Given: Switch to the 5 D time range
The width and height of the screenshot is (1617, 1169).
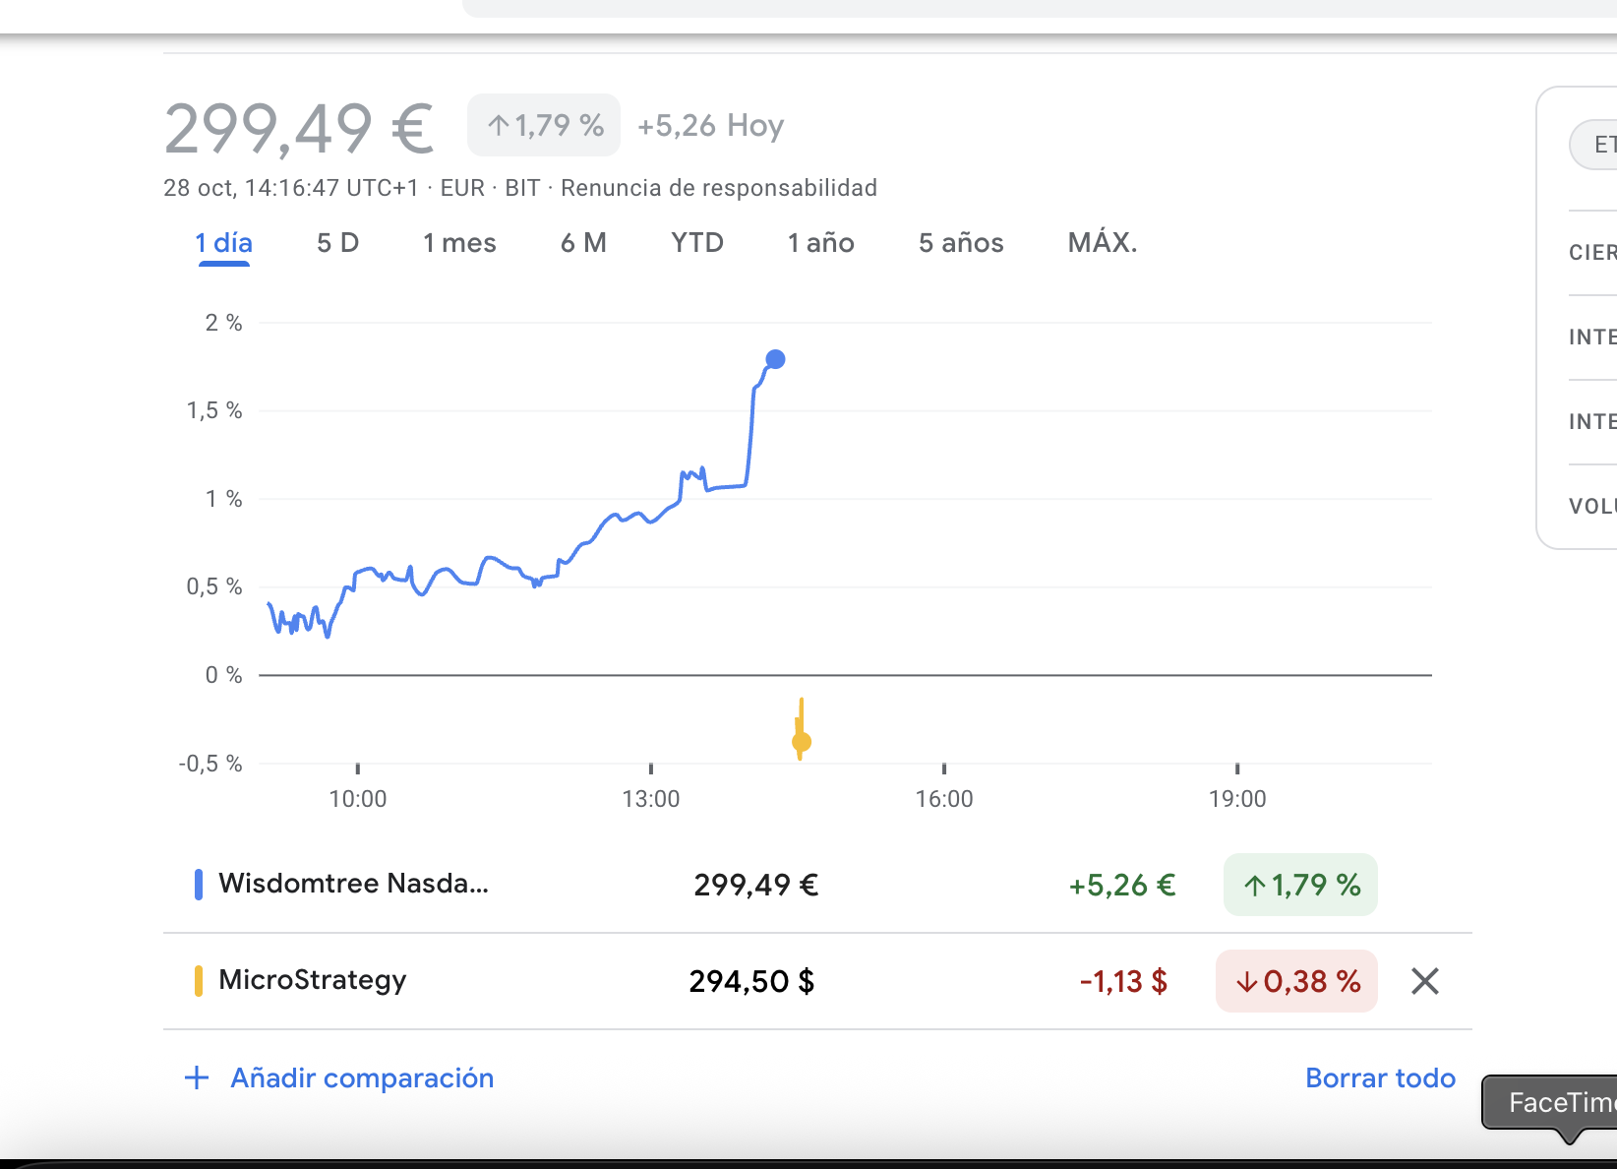Looking at the screenshot, I should [337, 243].
